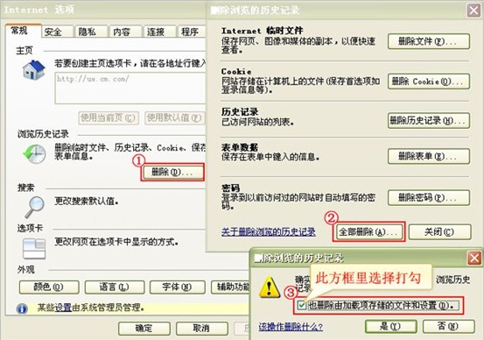The width and height of the screenshot is (484, 340).
Task: Click the home page URL input field
Action: pos(130,89)
